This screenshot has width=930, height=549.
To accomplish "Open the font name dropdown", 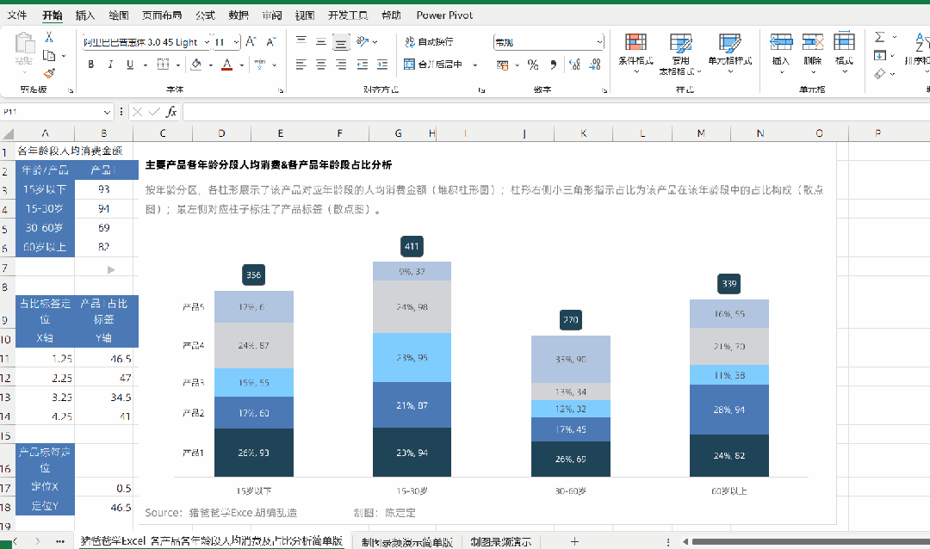I will [x=207, y=42].
